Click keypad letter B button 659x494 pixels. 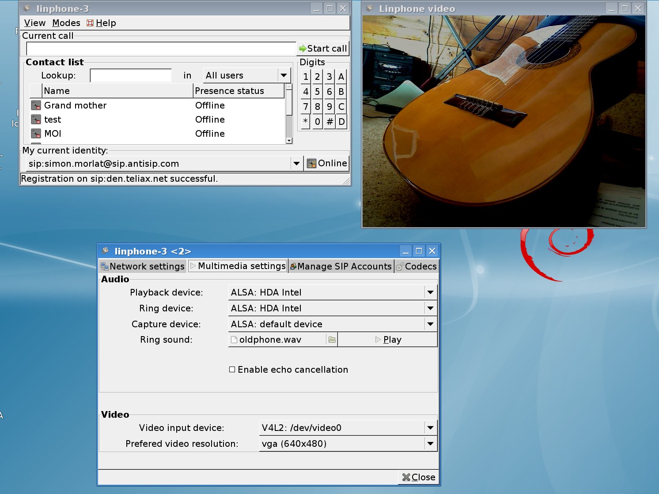(341, 92)
